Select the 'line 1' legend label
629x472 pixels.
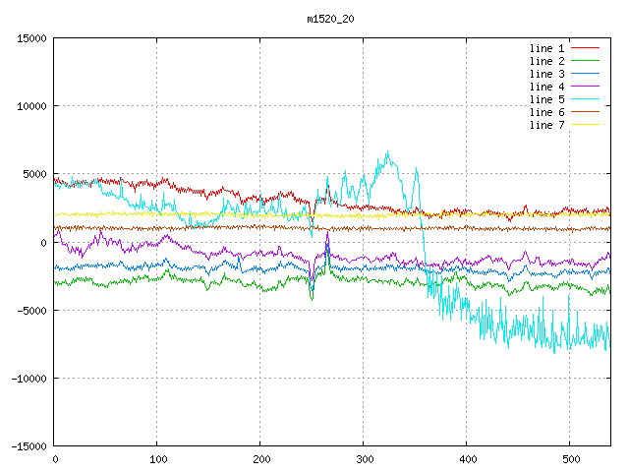[547, 48]
